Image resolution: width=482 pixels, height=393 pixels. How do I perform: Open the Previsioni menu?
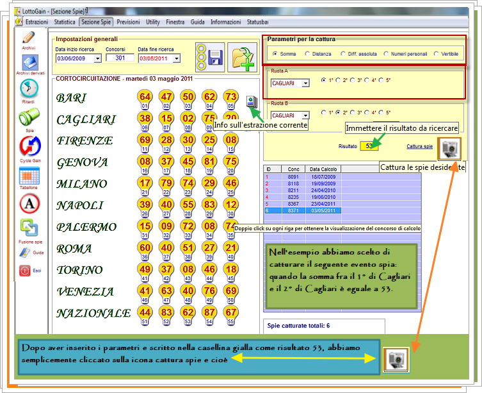coord(128,22)
